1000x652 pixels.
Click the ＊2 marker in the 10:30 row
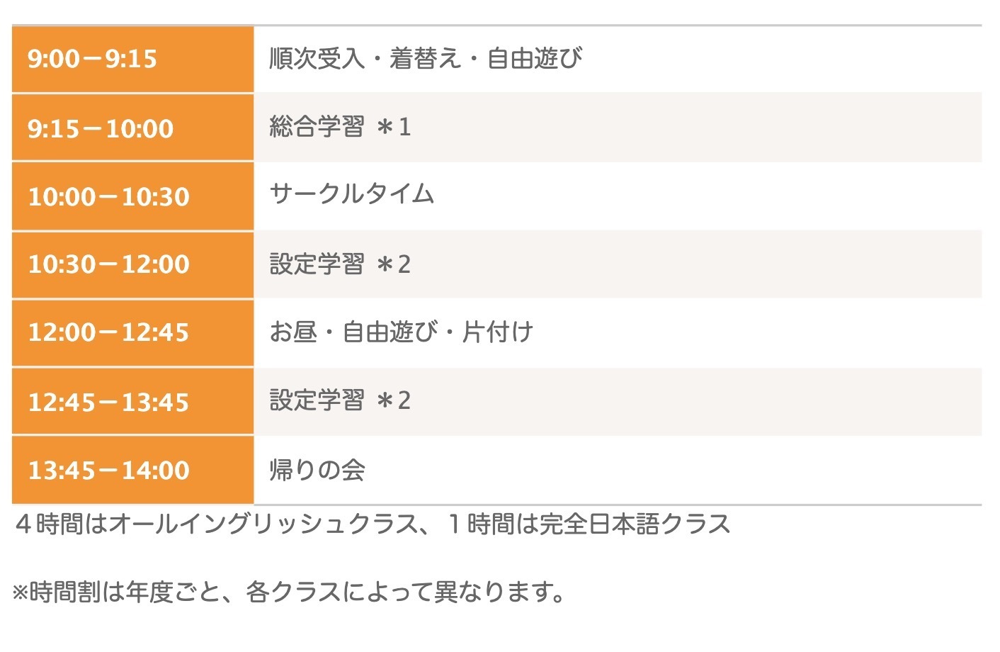(x=394, y=265)
